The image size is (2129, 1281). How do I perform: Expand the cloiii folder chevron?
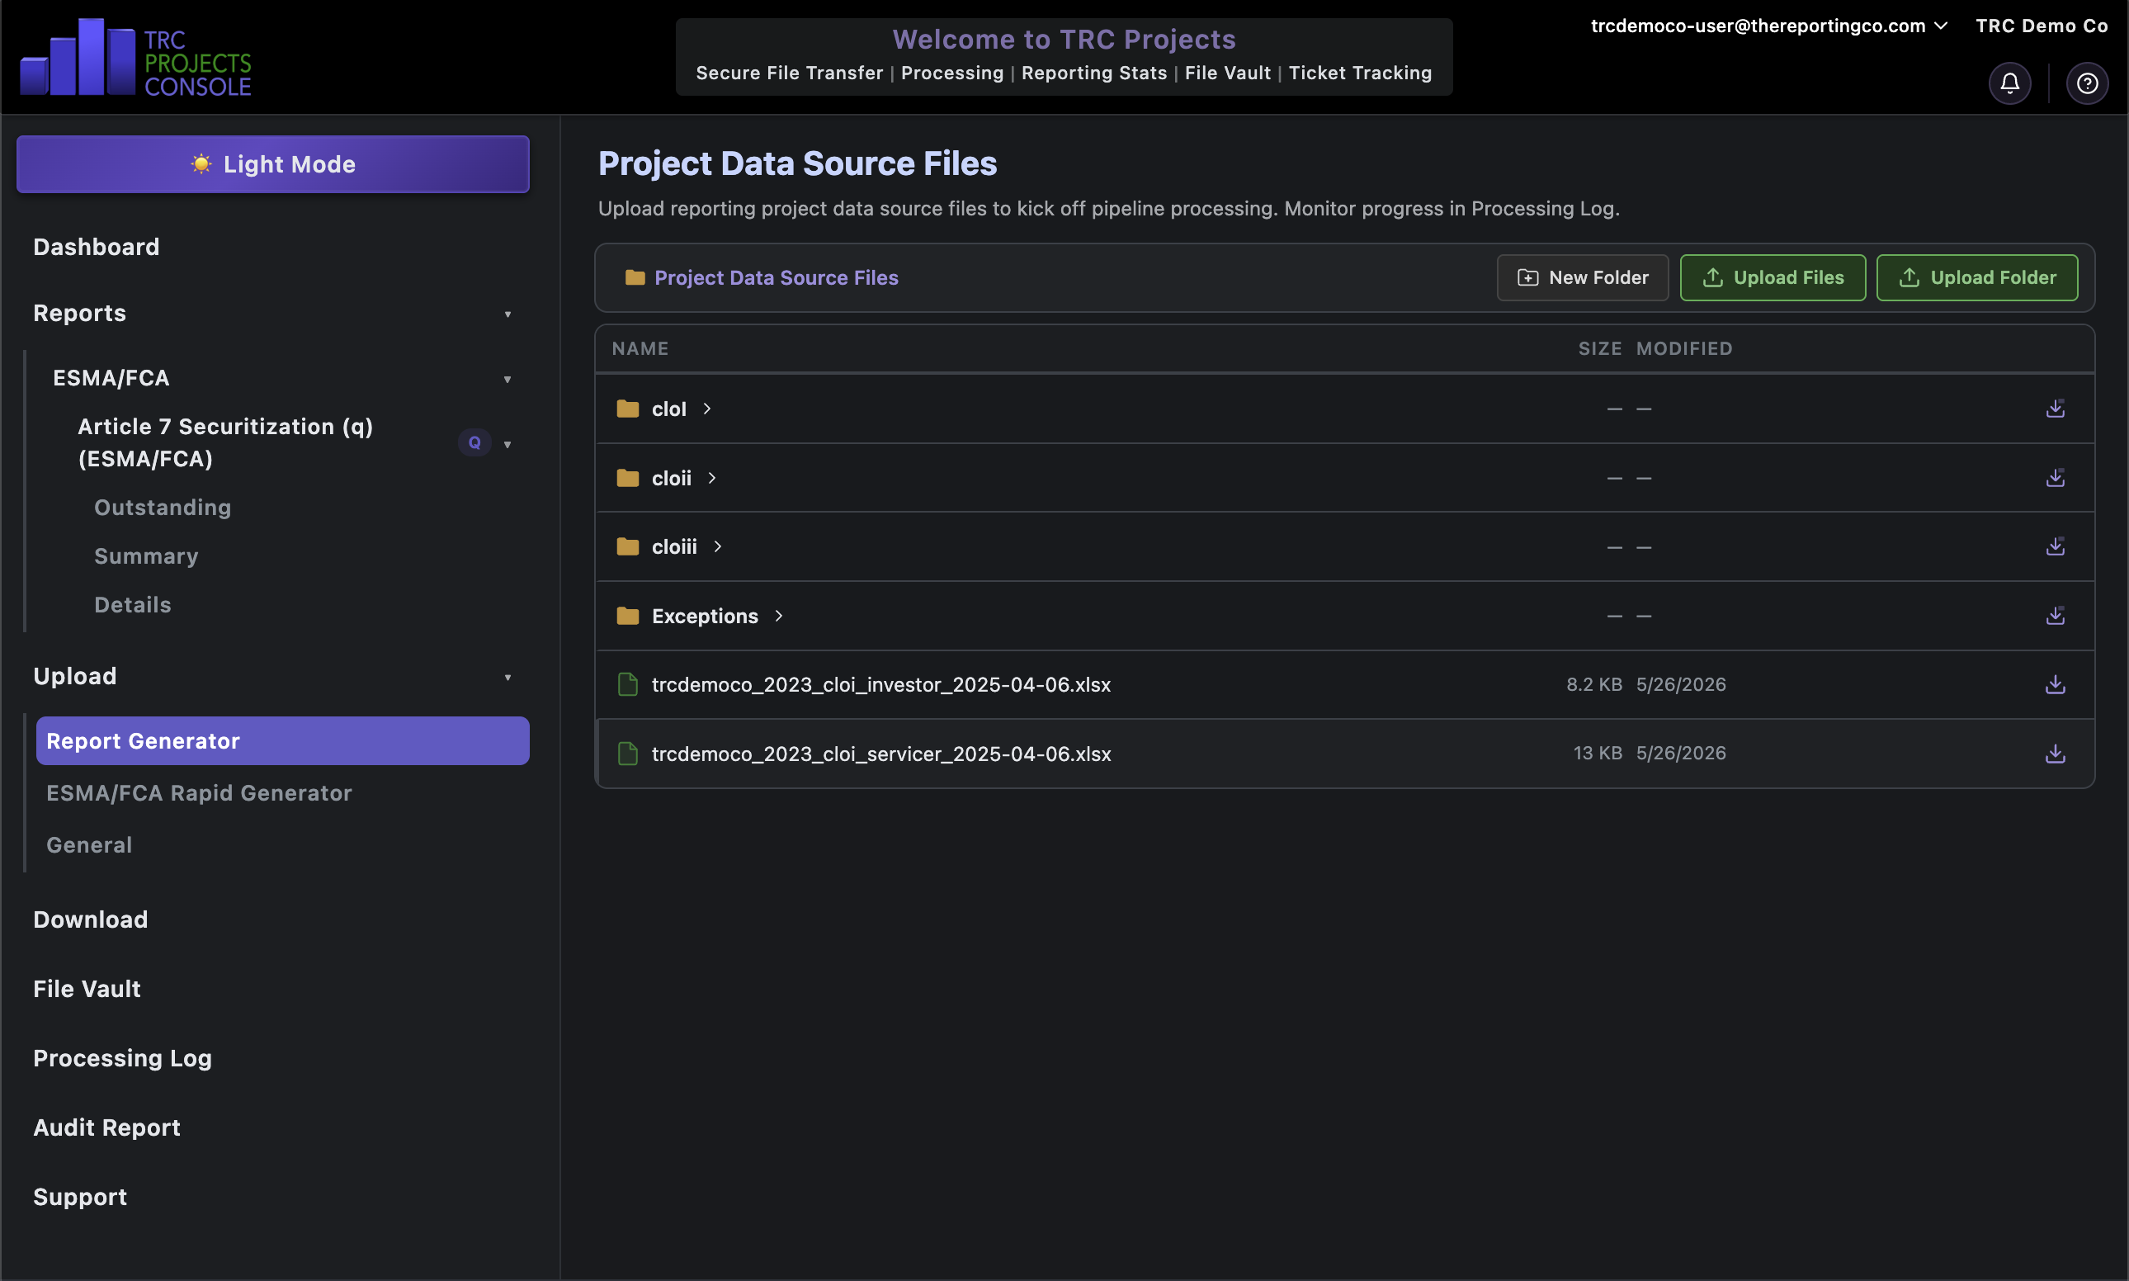pyautogui.click(x=717, y=546)
